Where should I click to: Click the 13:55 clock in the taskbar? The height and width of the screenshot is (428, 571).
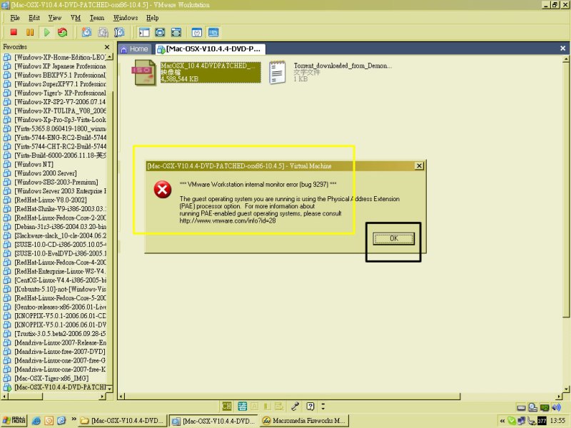[557, 421]
